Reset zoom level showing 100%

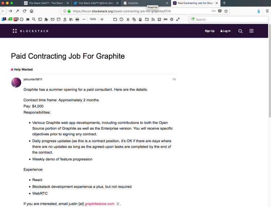(93, 19)
